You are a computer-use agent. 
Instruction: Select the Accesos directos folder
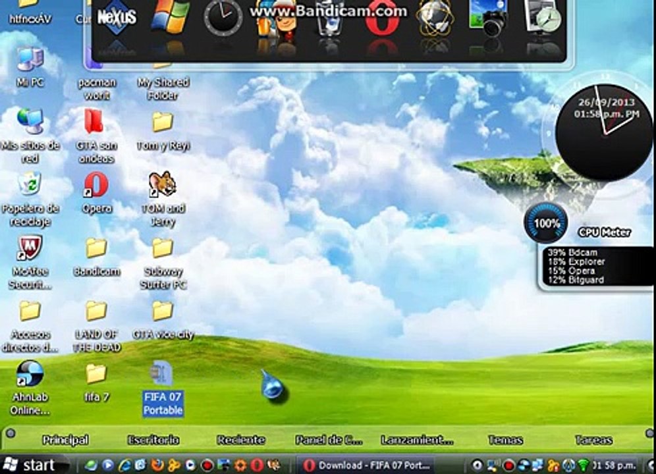30,327
